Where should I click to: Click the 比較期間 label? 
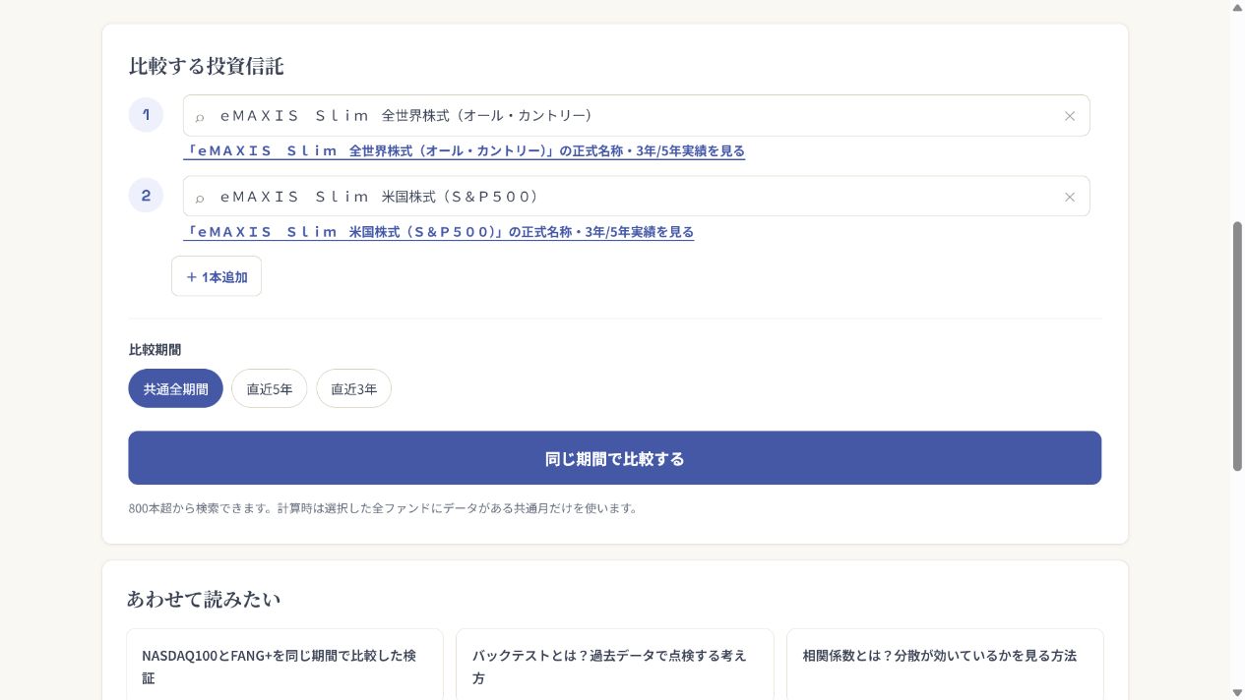tap(155, 349)
